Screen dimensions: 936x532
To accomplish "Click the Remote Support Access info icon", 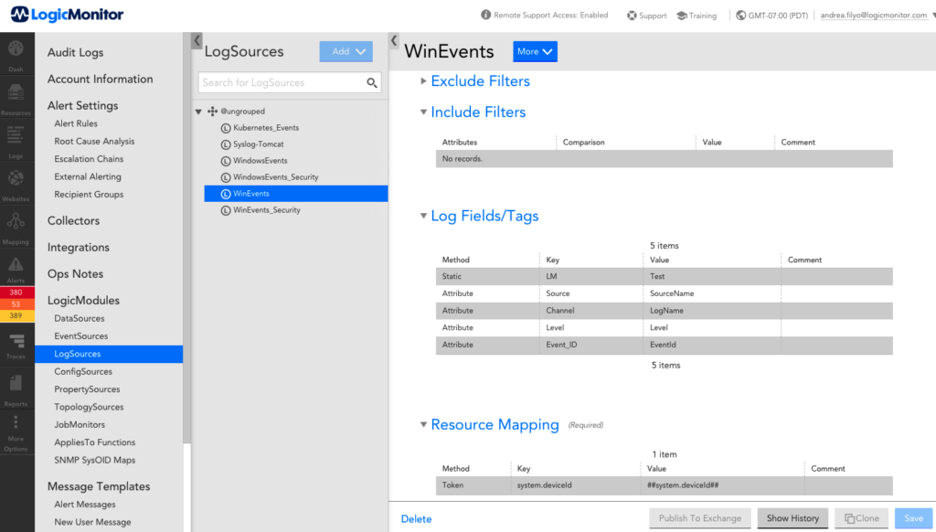I will (486, 15).
